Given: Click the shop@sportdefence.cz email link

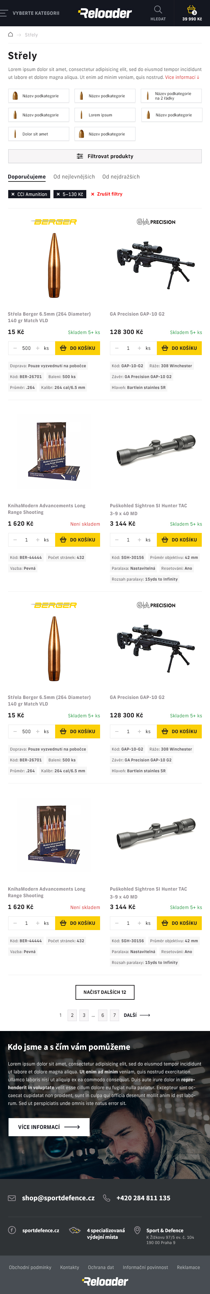Looking at the screenshot, I should [58, 1198].
